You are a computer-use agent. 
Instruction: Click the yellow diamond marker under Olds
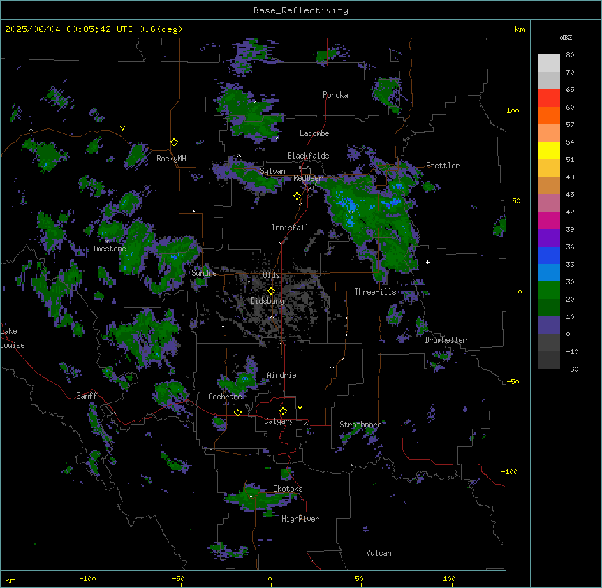tap(271, 291)
